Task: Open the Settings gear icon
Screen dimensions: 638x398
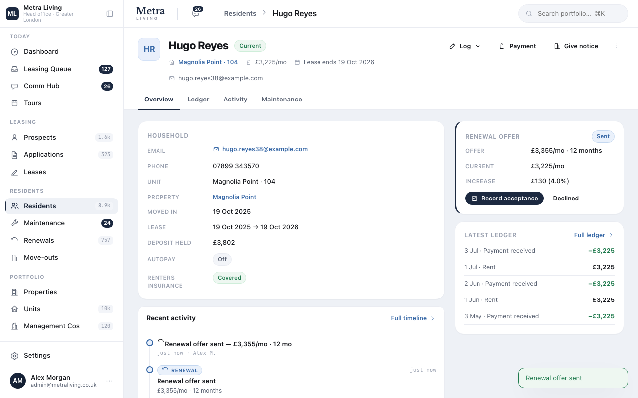Action: (14, 356)
